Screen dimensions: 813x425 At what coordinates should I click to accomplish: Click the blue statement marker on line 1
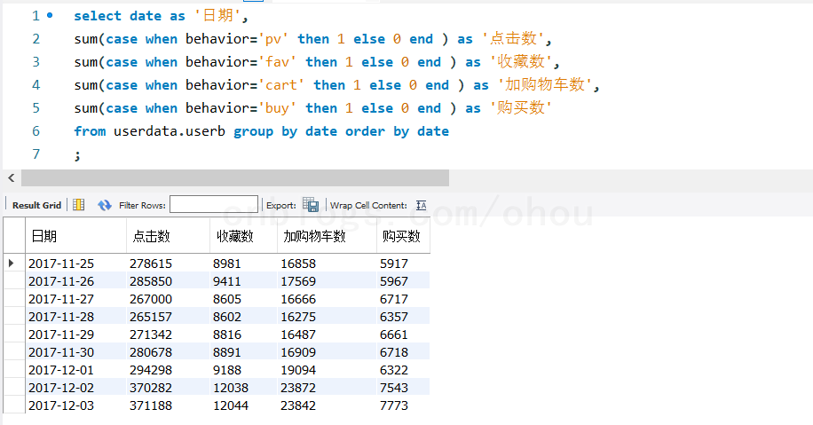coord(50,16)
